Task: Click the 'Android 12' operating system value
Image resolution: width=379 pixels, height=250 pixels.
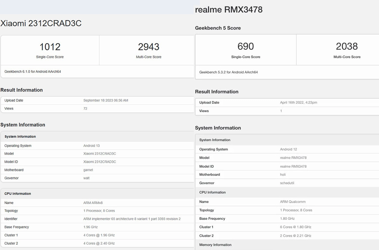Action: click(288, 149)
